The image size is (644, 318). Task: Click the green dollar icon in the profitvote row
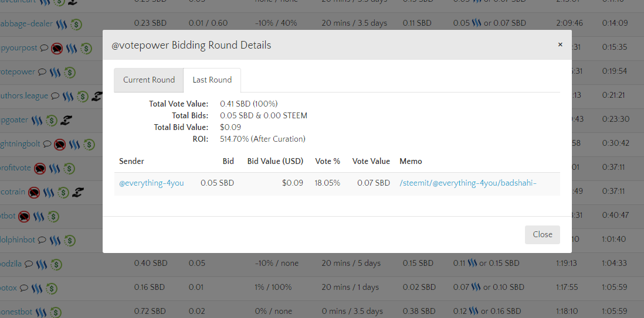[x=69, y=169]
